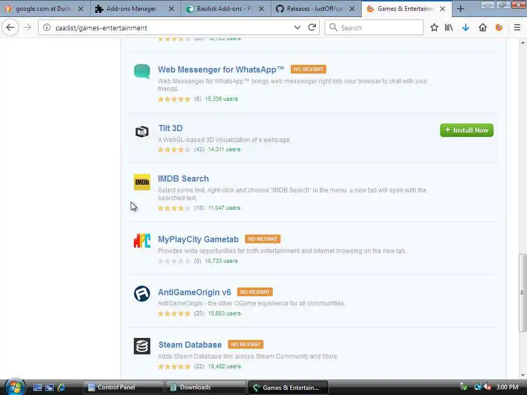The width and height of the screenshot is (527, 395).
Task: Click the forward navigation arrow
Action: click(28, 28)
